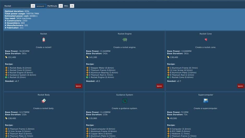
Task: Click the '8 Aluminum Plate (3.0/min)' ingredient
Action: point(183,73)
